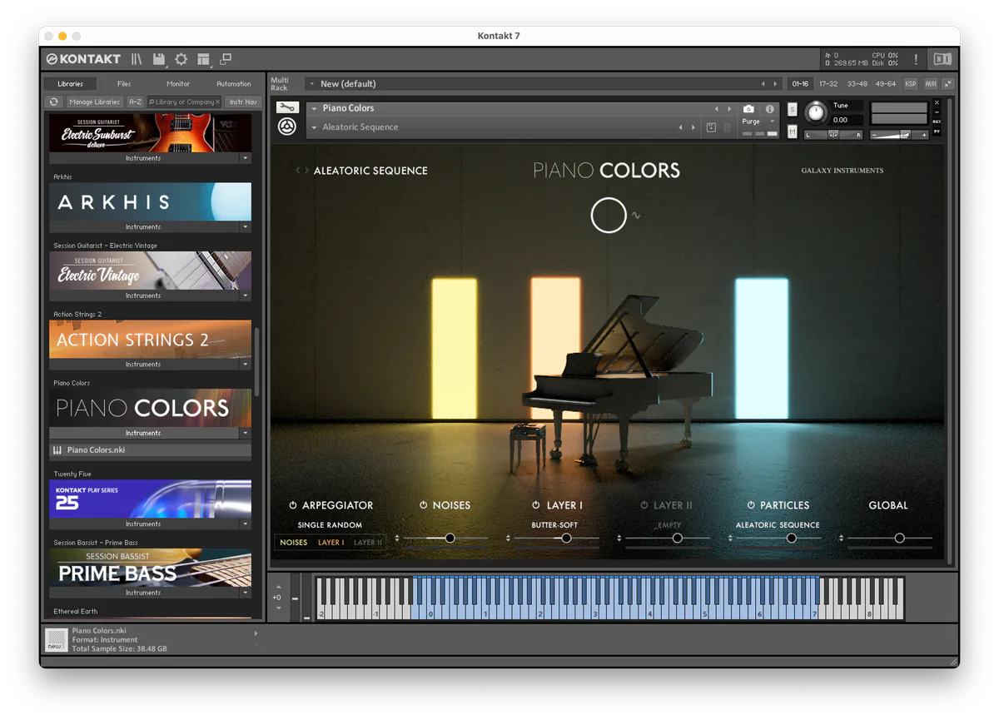Open the Purge dropdown menu
This screenshot has height=720, width=999.
pos(773,122)
